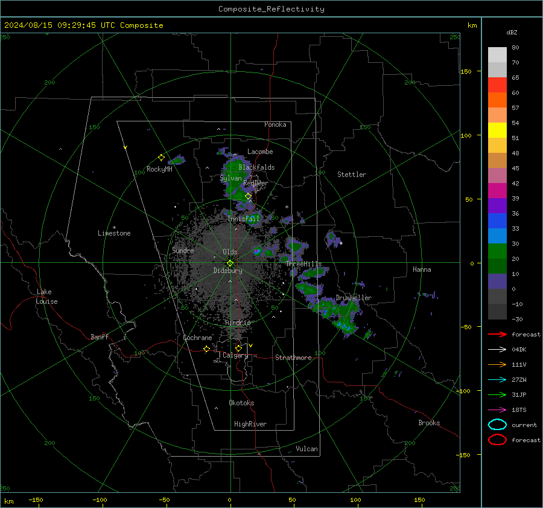Select the magenta 39–42 dBZ color swatch

[497, 191]
